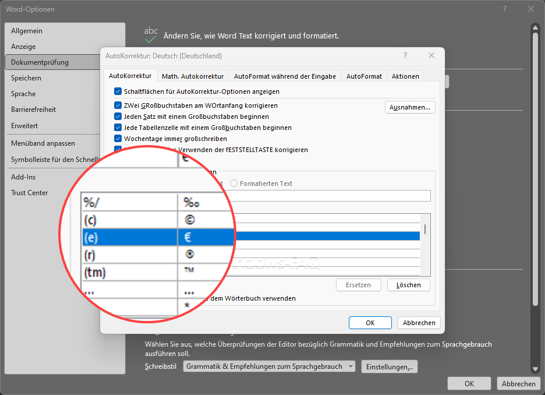Screen dimensions: 545x395
Task: Toggle ZWei GRoßbuchstaben am WOrtanfang korrigieren
Action: pyautogui.click(x=118, y=105)
